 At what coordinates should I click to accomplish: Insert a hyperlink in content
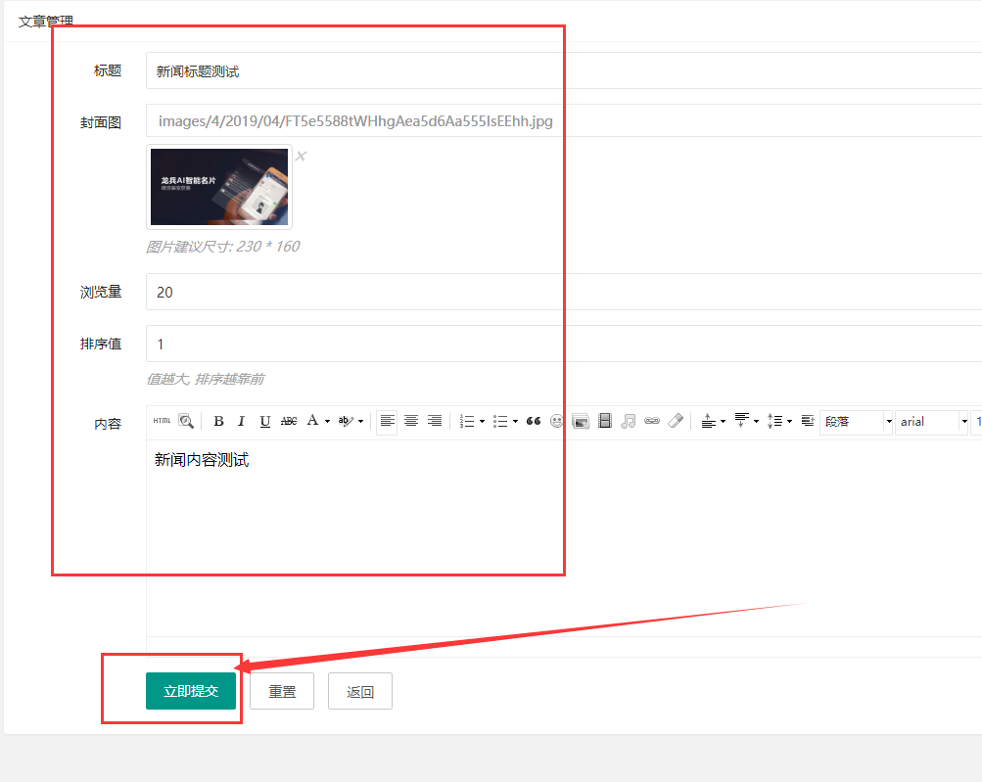pos(652,421)
